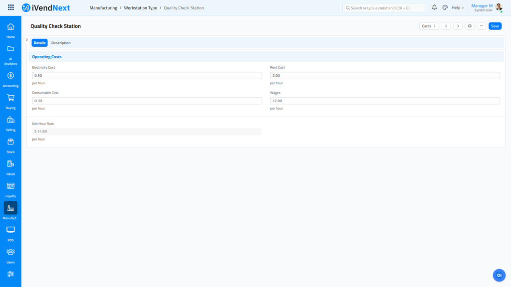The image size is (511, 287).
Task: Navigate to Workstation Type breadcrumb
Action: pos(140,8)
